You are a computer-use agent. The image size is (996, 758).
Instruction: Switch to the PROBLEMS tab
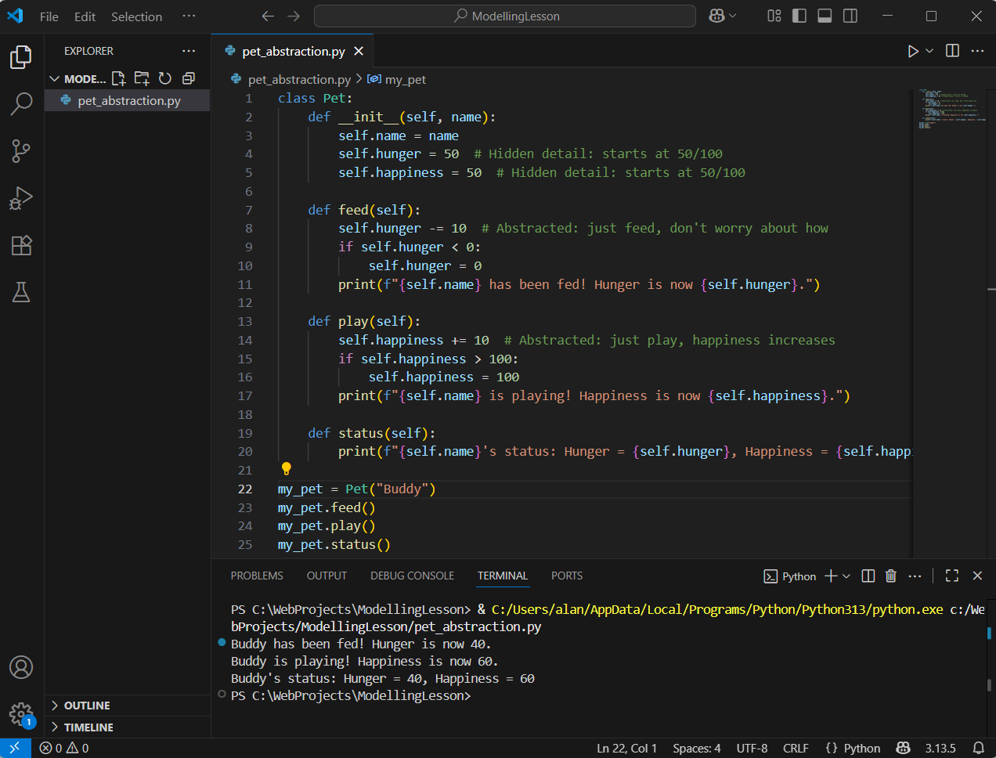[257, 576]
